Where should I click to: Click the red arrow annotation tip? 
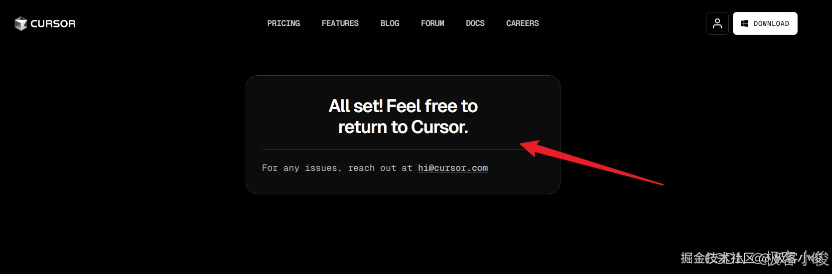[522, 144]
